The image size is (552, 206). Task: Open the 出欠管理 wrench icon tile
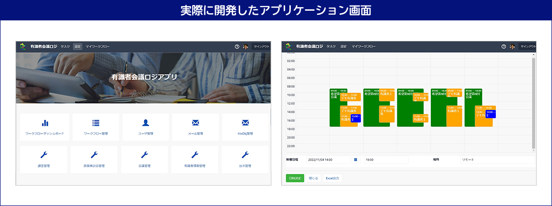245,159
